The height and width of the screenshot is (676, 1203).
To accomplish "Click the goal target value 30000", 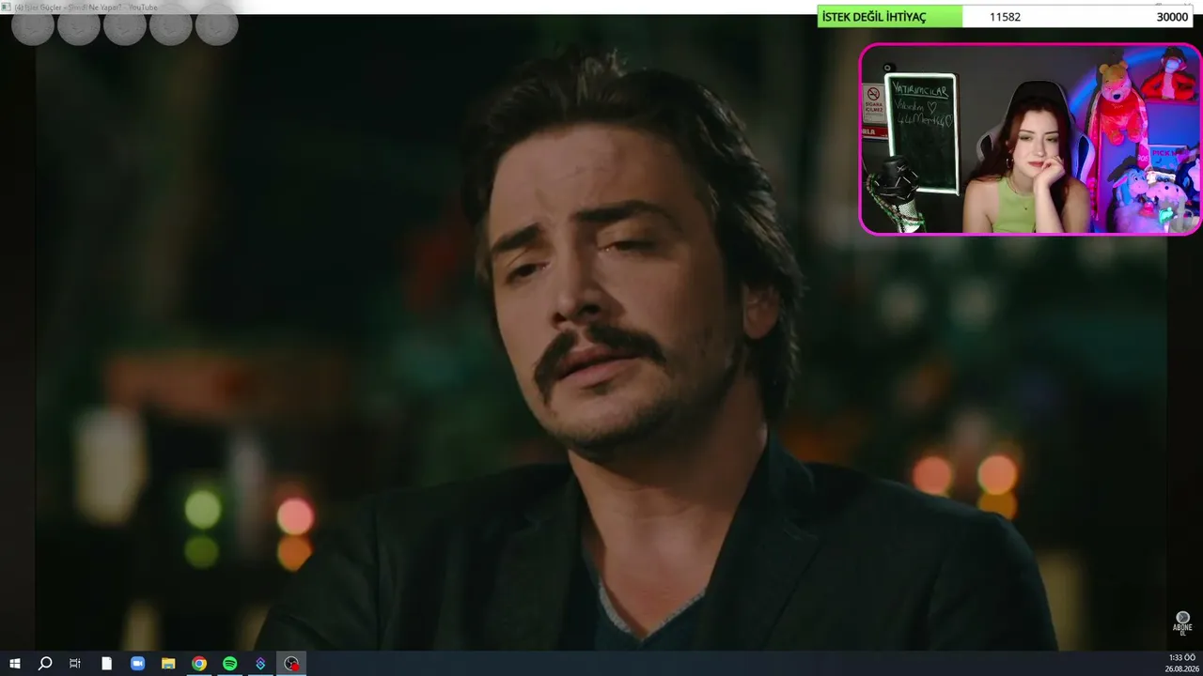I will (x=1172, y=17).
